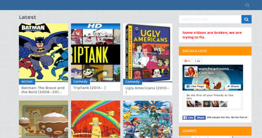The width and height of the screenshot is (262, 138).
Task: Open the gingerbread character cartoon thumbnail
Action: pyautogui.click(x=43, y=119)
